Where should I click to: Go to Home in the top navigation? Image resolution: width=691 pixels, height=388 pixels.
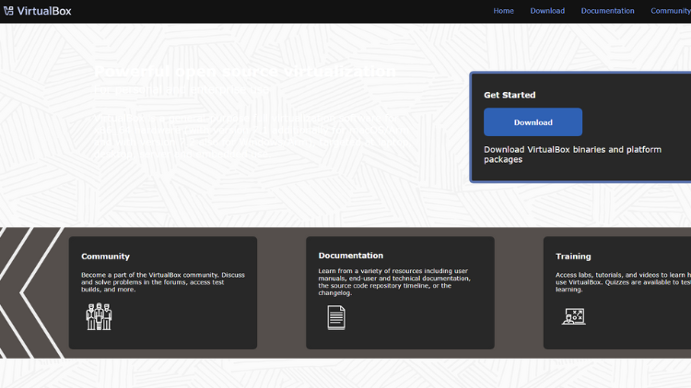click(x=503, y=11)
